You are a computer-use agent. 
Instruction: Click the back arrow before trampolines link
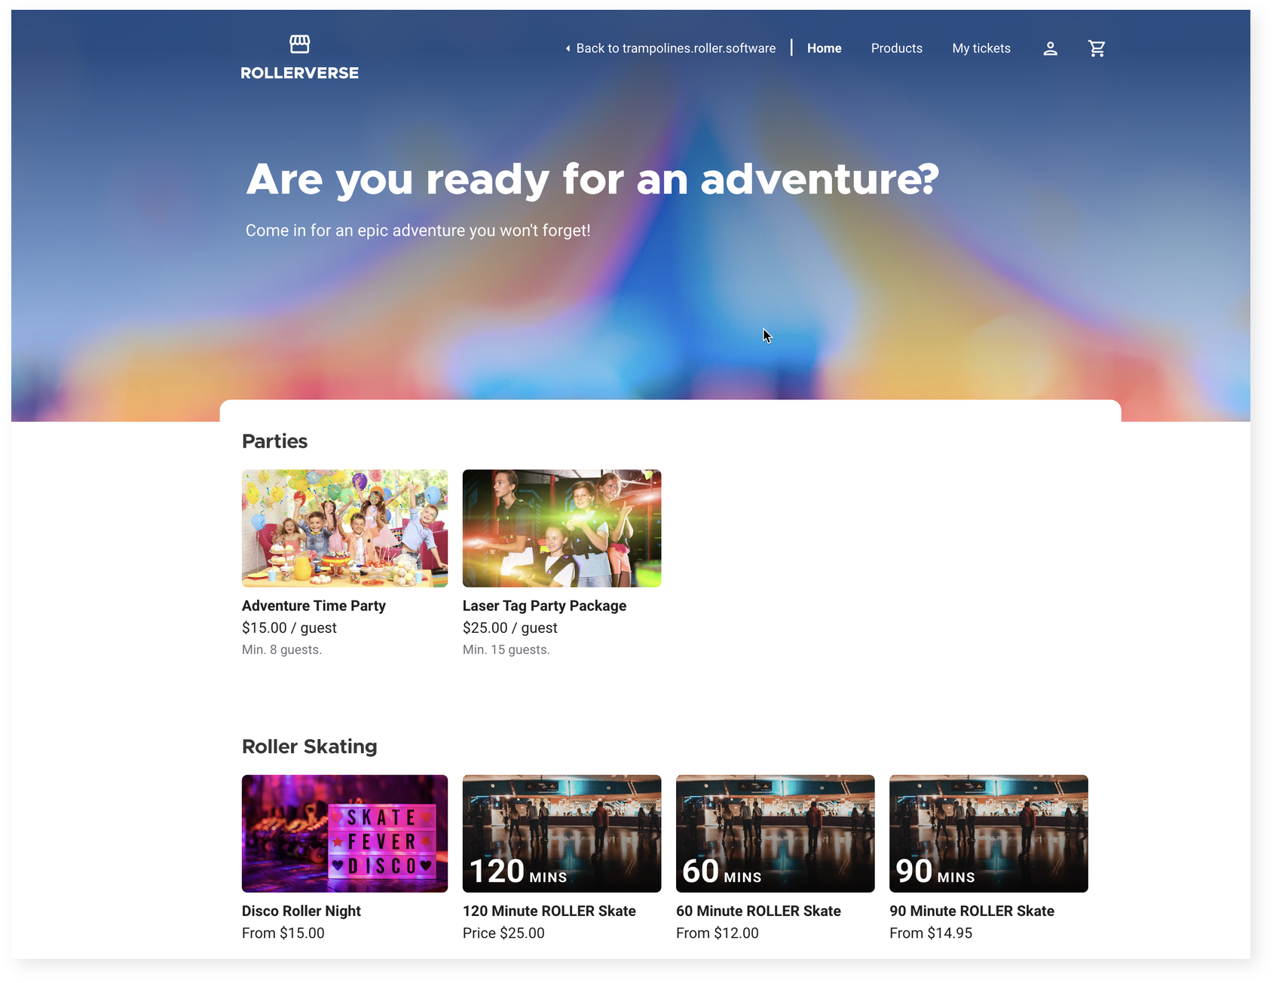tap(568, 49)
